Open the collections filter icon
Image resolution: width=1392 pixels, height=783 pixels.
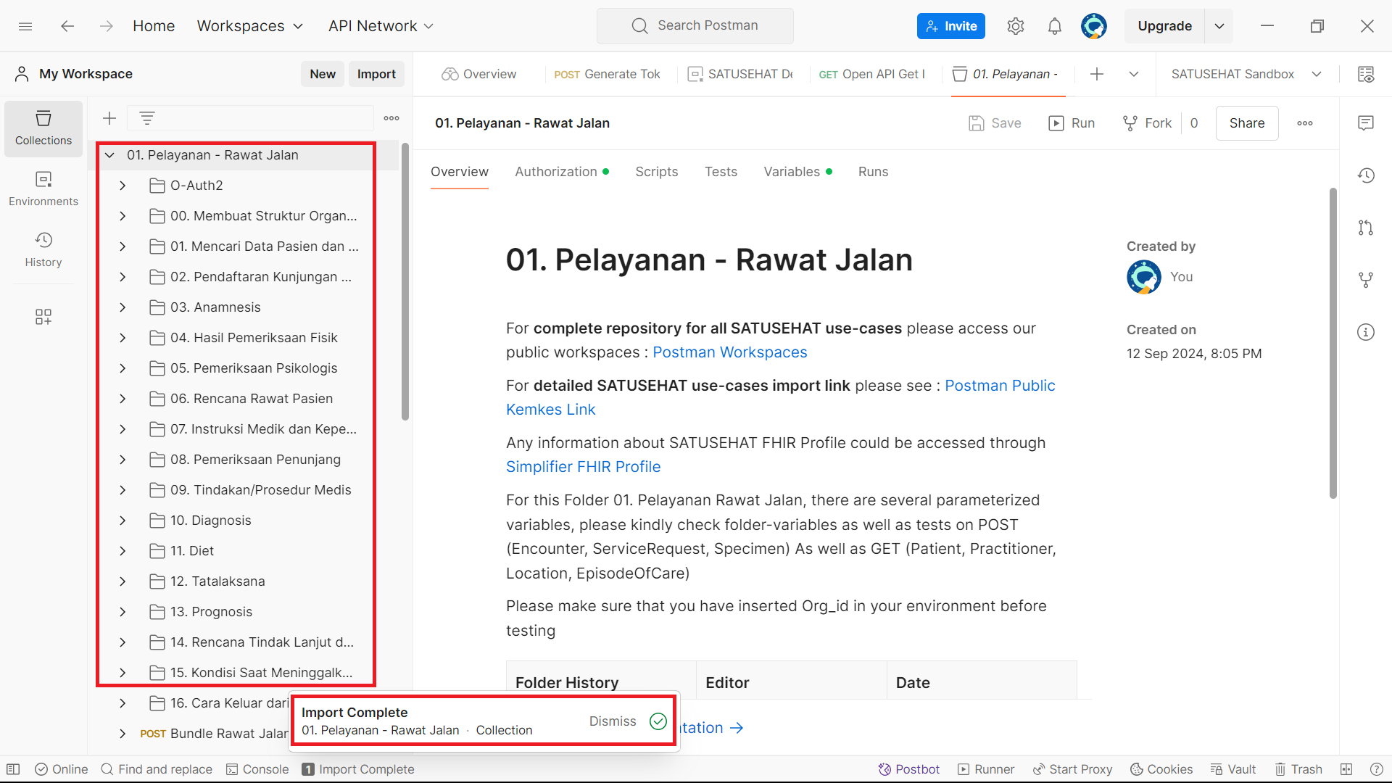pos(147,118)
